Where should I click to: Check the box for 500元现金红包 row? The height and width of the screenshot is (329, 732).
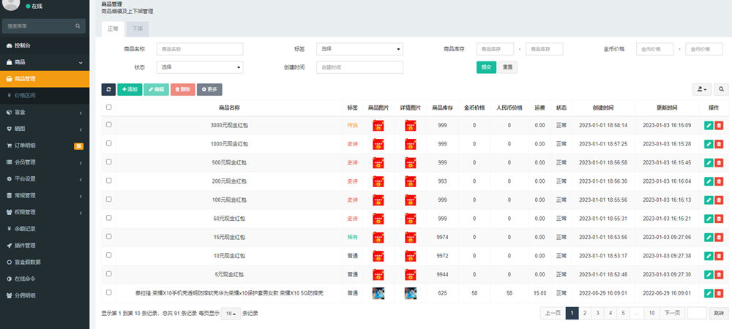pyautogui.click(x=109, y=162)
